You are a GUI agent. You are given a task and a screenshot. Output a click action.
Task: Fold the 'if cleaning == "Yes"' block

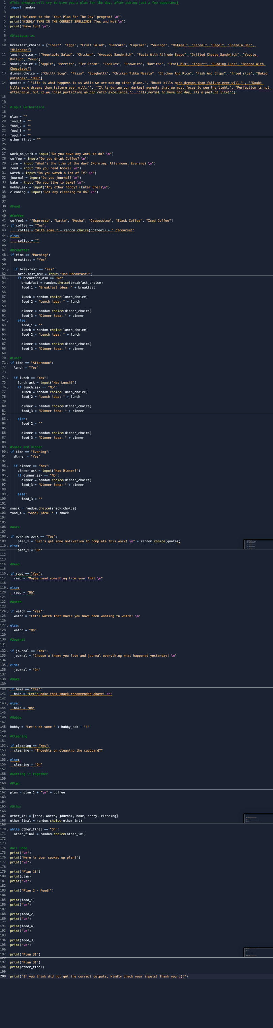7,746
